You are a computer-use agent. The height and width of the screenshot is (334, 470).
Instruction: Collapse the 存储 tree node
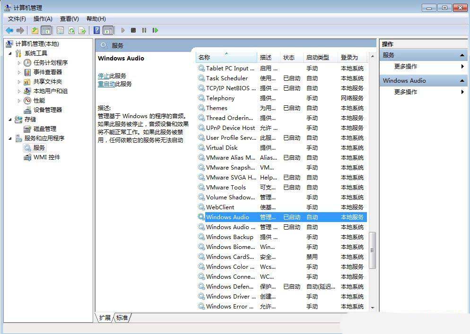coord(10,120)
